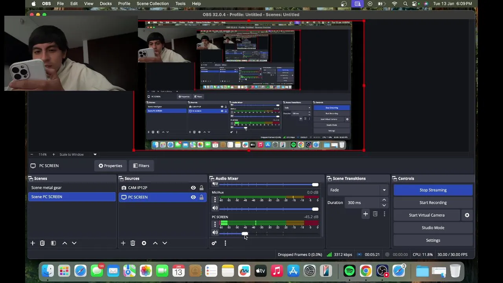The width and height of the screenshot is (503, 283).
Task: Open Freeform from the dock
Action: point(244,271)
